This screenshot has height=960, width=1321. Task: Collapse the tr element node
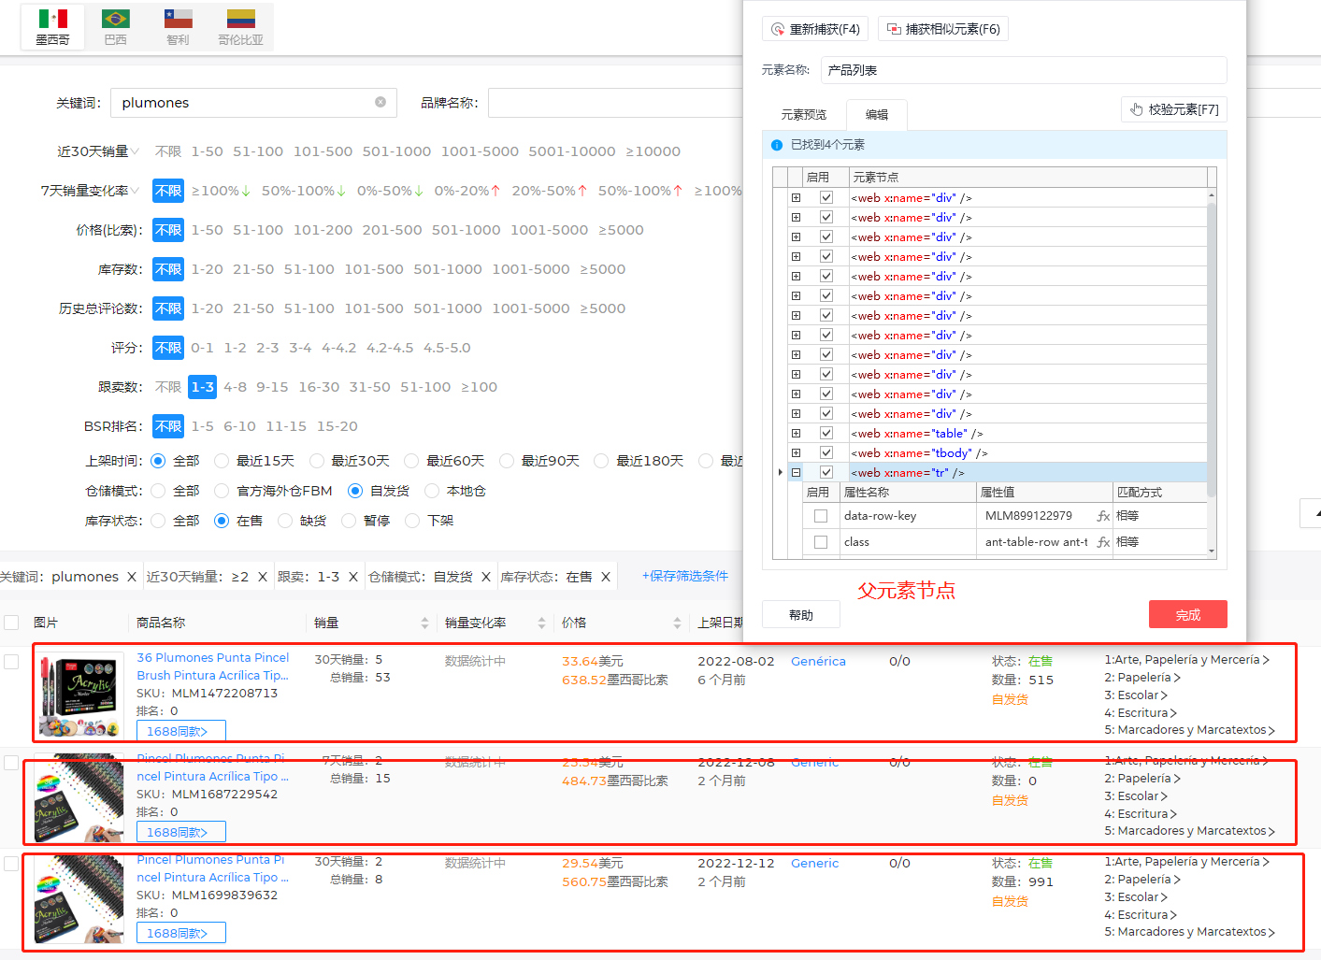[796, 473]
